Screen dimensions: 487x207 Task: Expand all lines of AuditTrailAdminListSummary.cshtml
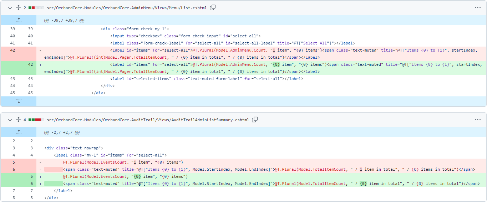coord(19,120)
